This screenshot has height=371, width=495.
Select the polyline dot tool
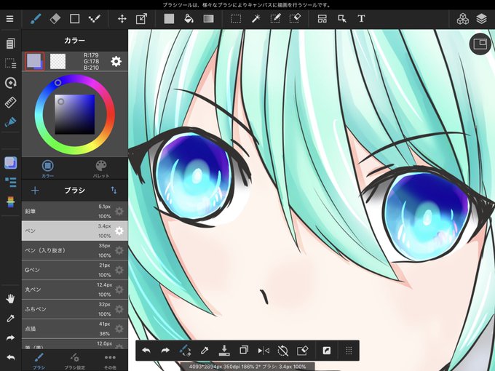pyautogui.click(x=94, y=19)
